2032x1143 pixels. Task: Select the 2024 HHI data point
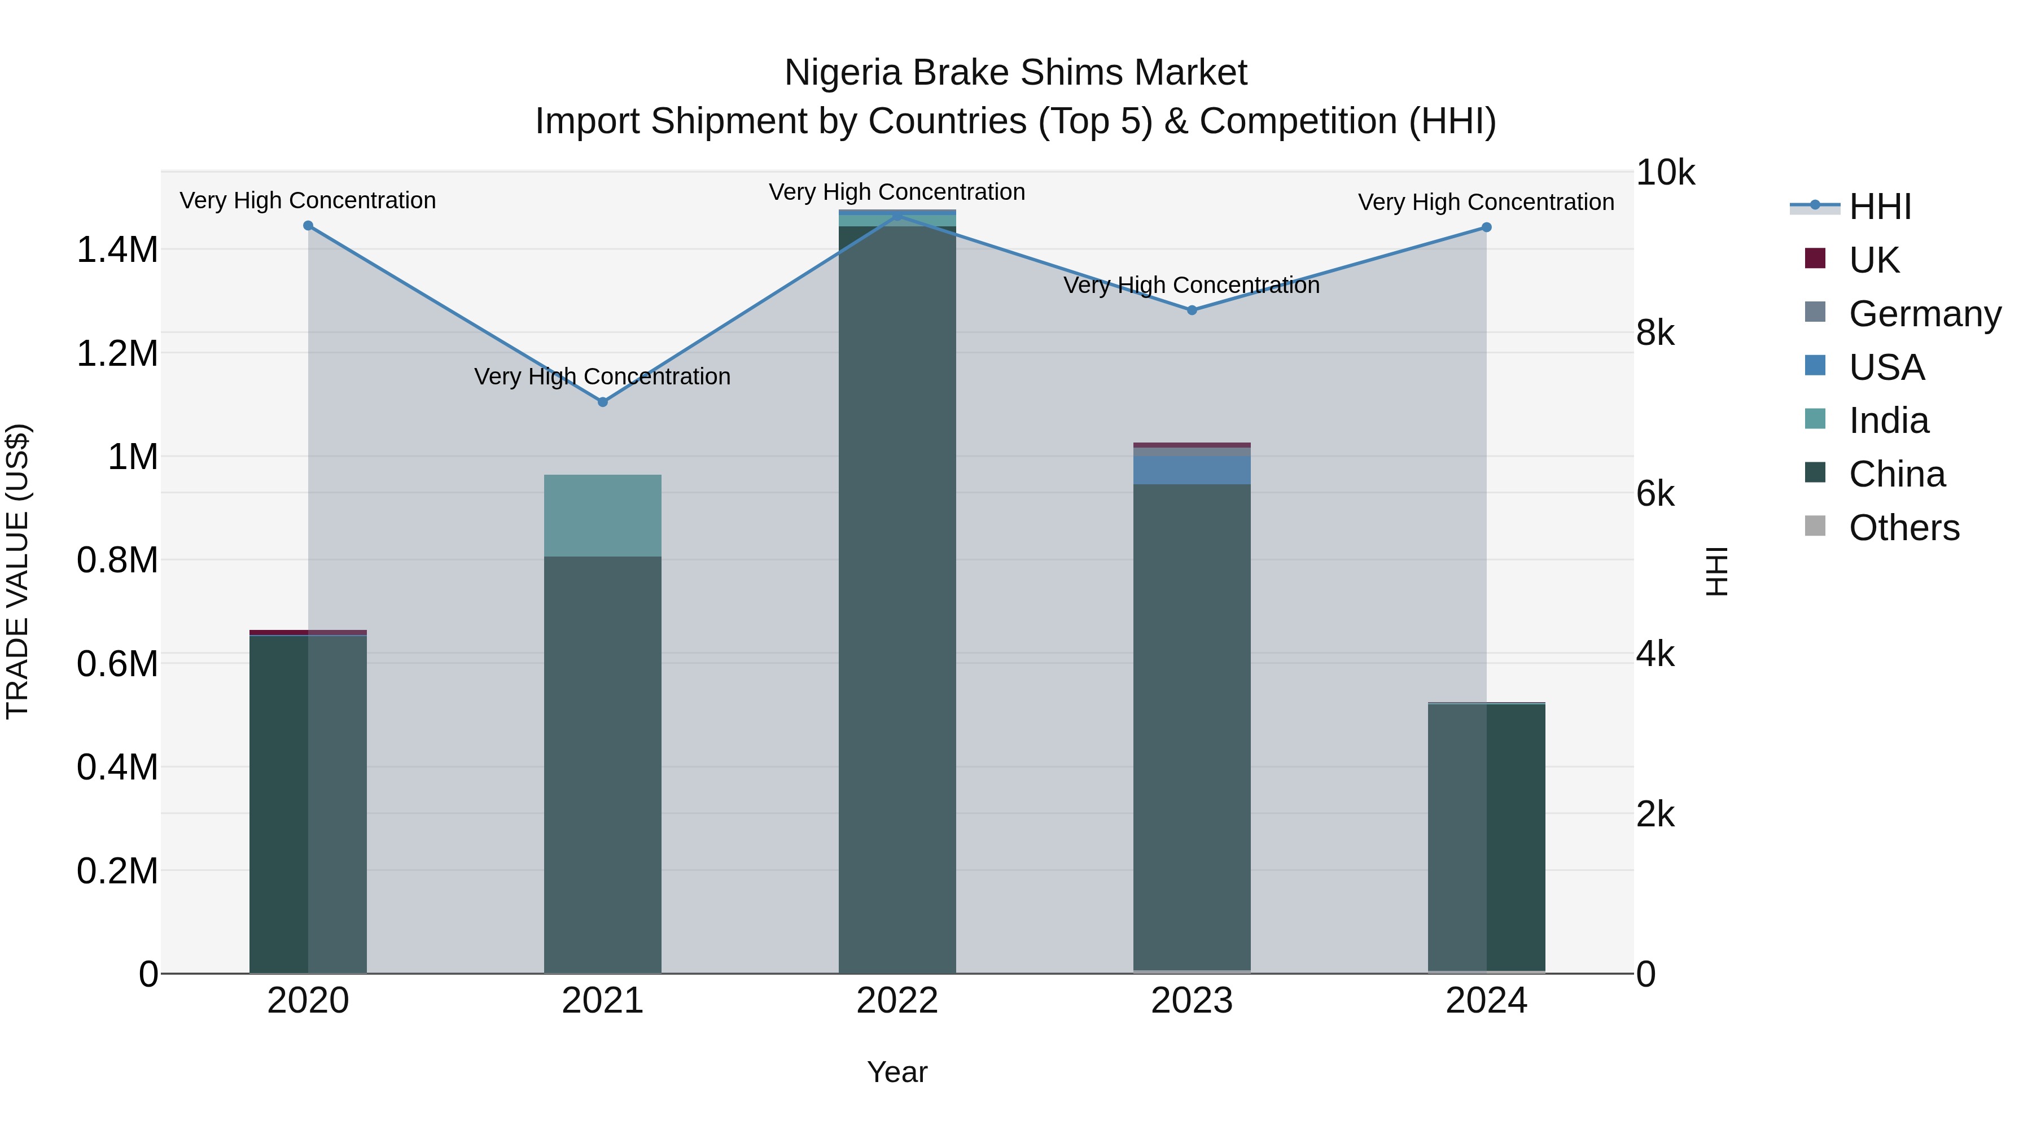tap(1486, 227)
